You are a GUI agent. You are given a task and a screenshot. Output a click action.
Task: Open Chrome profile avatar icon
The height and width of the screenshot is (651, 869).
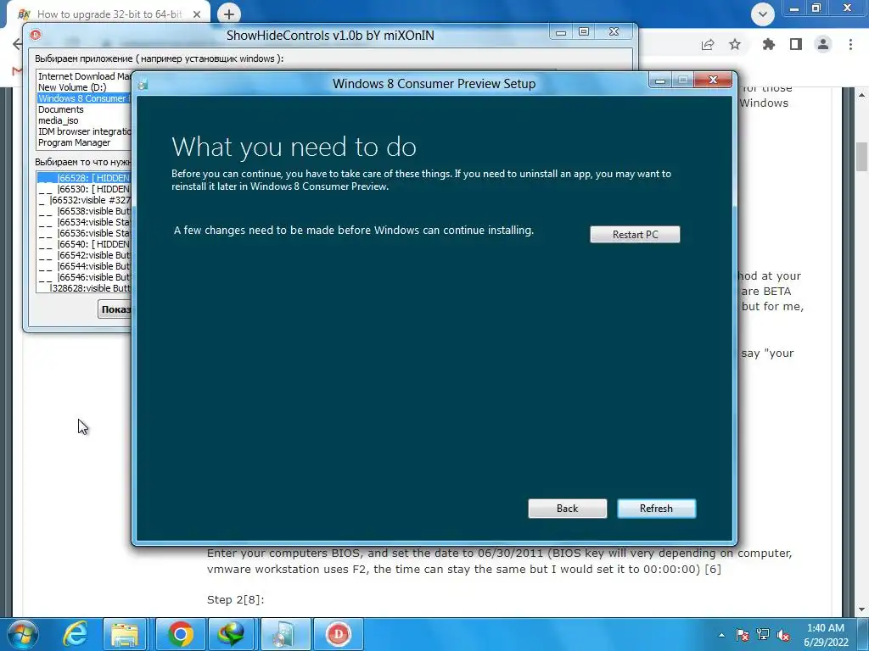click(823, 44)
